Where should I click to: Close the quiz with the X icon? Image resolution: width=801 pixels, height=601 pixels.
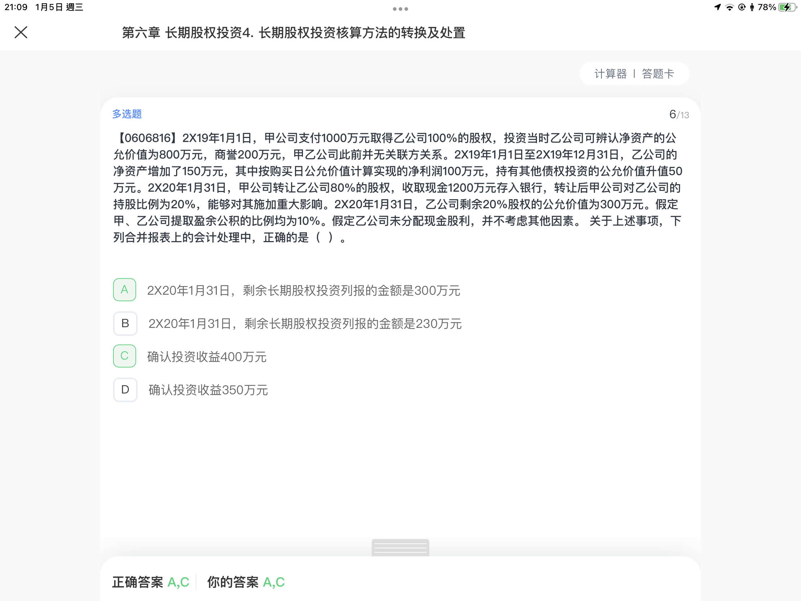21,32
